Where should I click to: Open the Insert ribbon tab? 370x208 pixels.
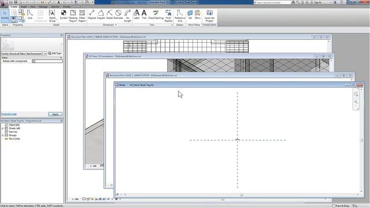click(x=24, y=6)
